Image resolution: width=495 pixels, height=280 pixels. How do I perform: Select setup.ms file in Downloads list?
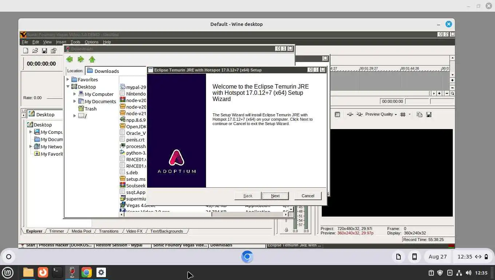click(133, 179)
